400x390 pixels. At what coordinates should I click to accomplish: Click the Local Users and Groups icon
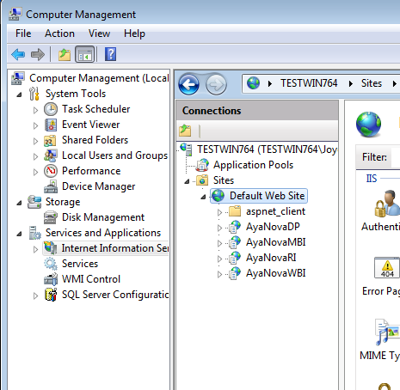pyautogui.click(x=51, y=155)
